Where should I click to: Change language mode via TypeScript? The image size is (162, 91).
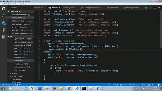coord(146,85)
